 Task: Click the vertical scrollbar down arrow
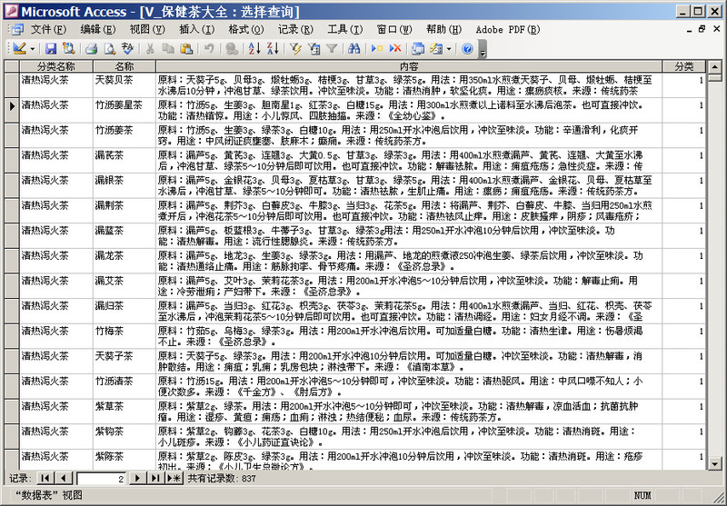pos(714,463)
